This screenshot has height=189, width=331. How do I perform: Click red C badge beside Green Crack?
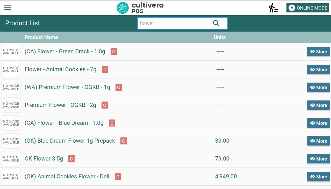tap(114, 52)
